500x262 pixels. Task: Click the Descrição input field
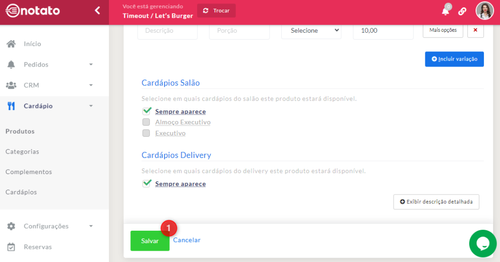coord(167,30)
